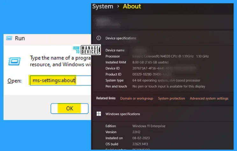Click the Open: label in Run dialog
The width and height of the screenshot is (237, 151).
pyautogui.click(x=15, y=81)
